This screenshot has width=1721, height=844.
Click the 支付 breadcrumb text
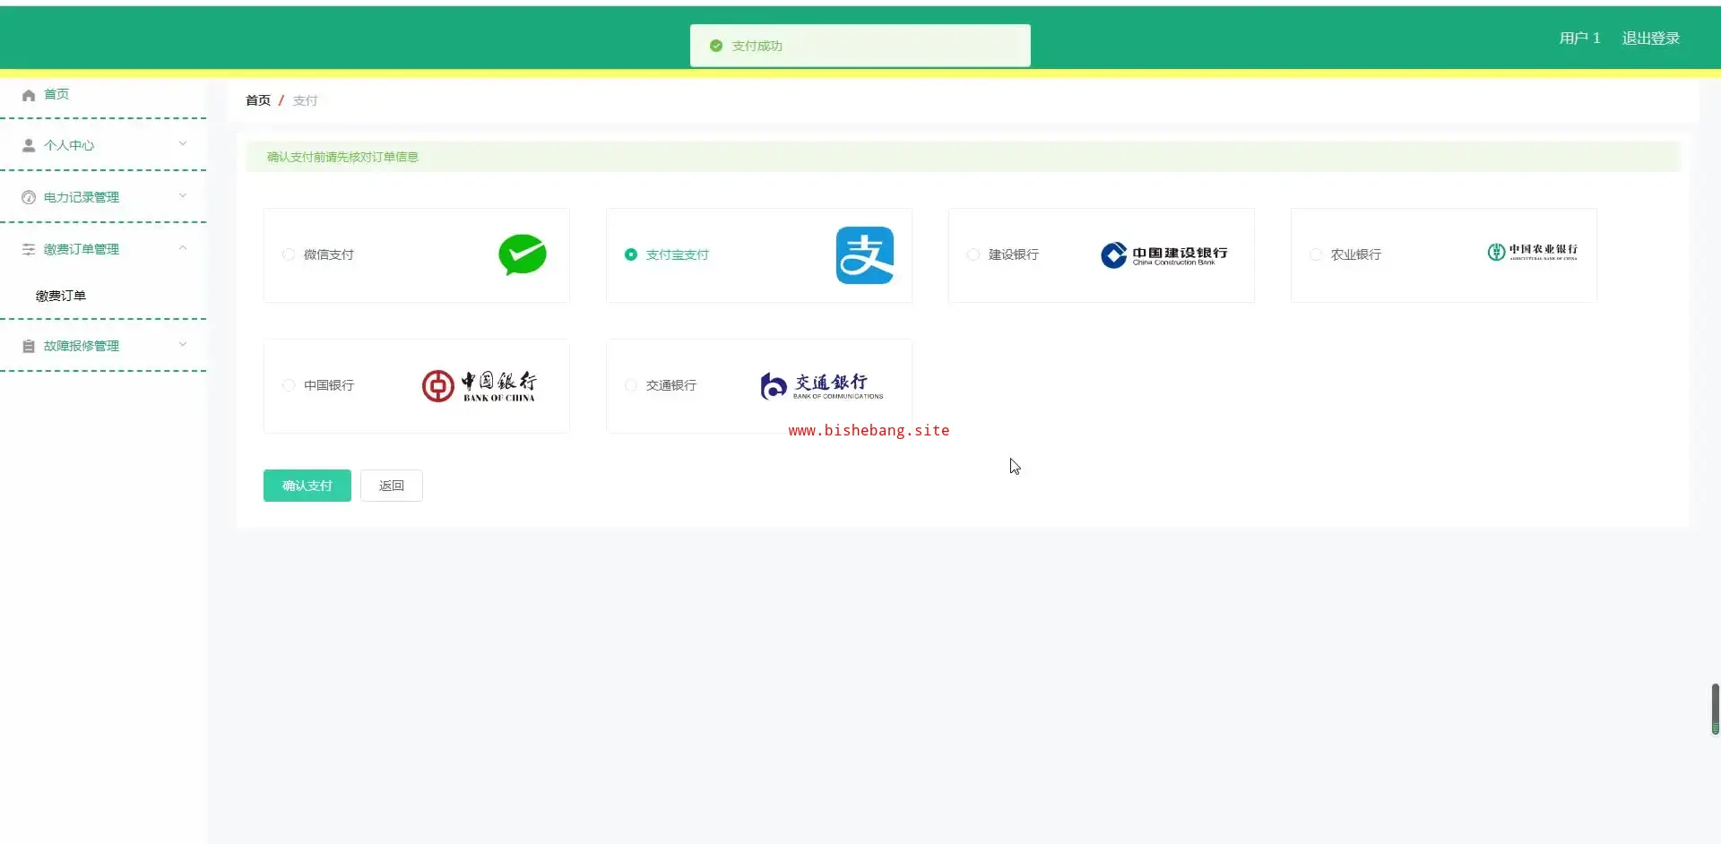tap(306, 100)
